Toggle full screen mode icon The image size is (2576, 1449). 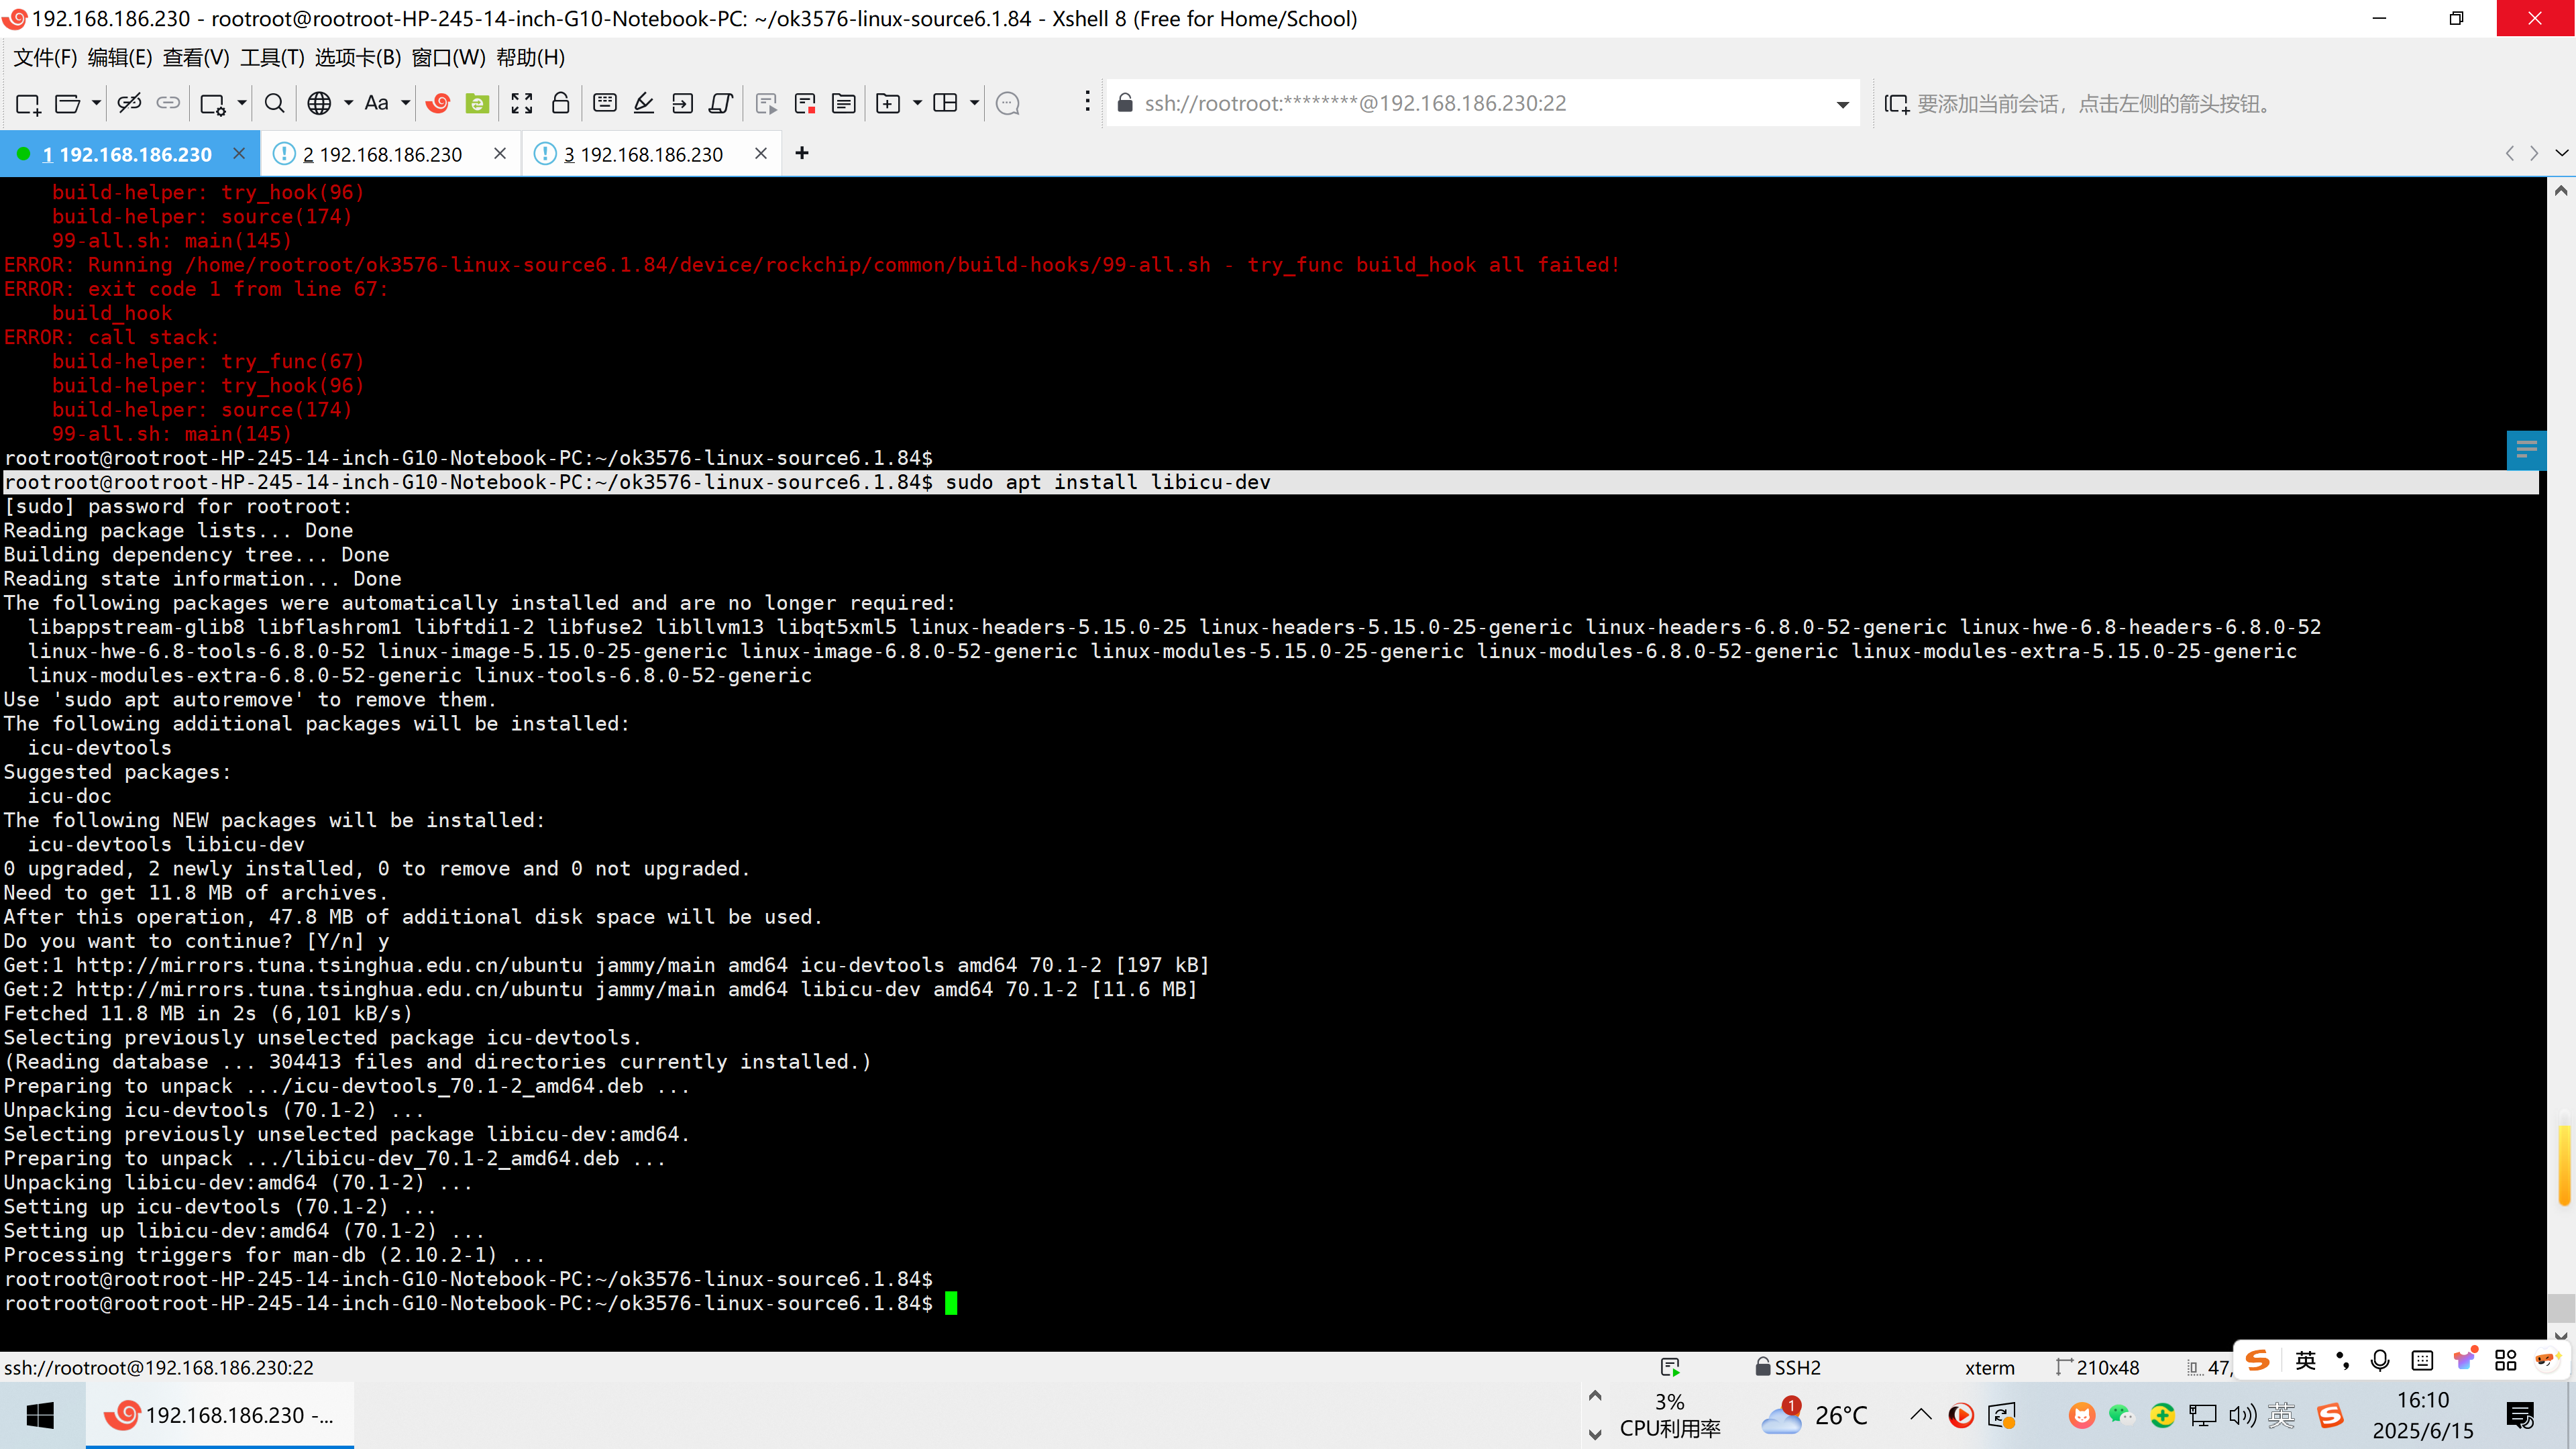pyautogui.click(x=522, y=103)
